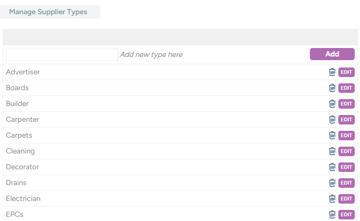This screenshot has width=360, height=221.
Task: Select the Manage Supplier Types tab
Action: (48, 12)
